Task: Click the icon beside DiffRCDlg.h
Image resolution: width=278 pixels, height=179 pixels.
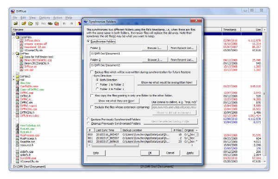Action: pos(18,112)
